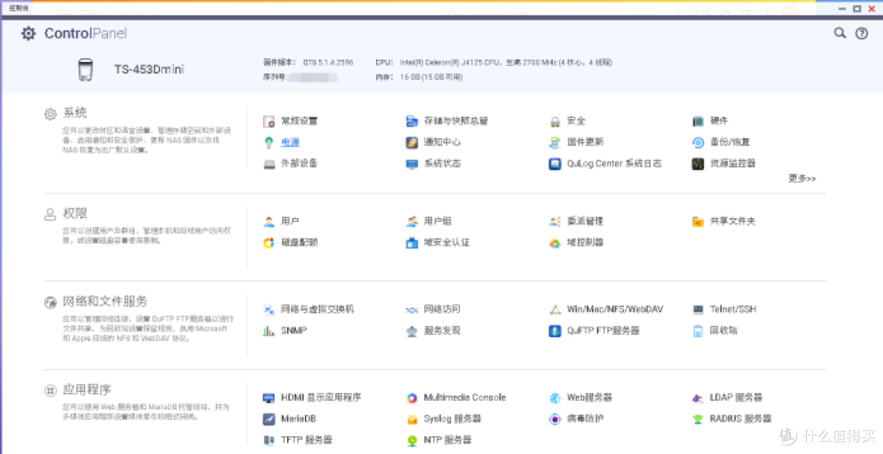
Task: Open the 固件更新 firmware update icon
Action: point(554,142)
